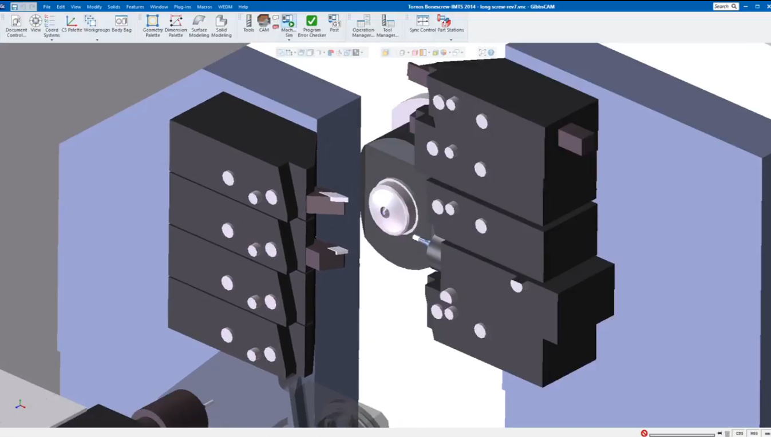Open the View palette
Image resolution: width=771 pixels, height=437 pixels.
(x=35, y=24)
